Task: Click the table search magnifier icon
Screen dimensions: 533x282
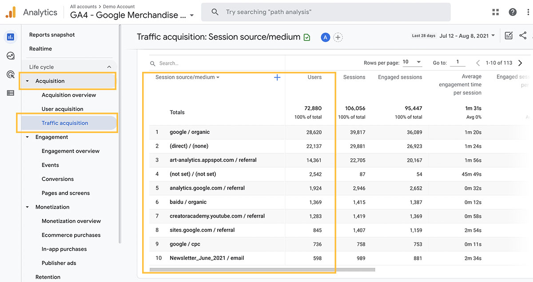Action: tap(153, 63)
